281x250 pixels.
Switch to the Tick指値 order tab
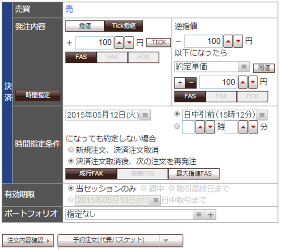124,26
